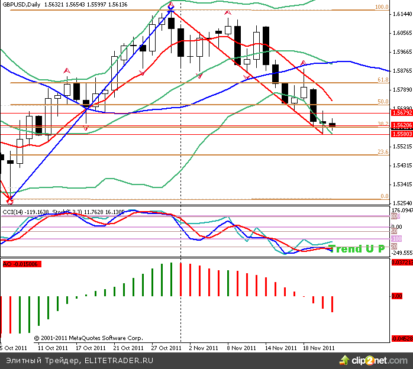
Task: Click the red 1.56206 current price label
Action: click(x=401, y=126)
